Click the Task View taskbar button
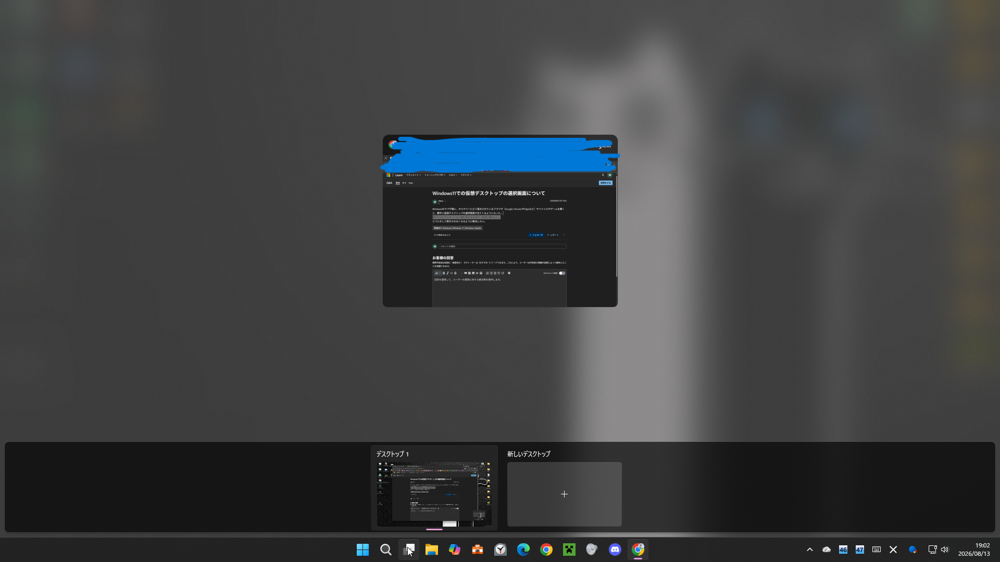 408,550
